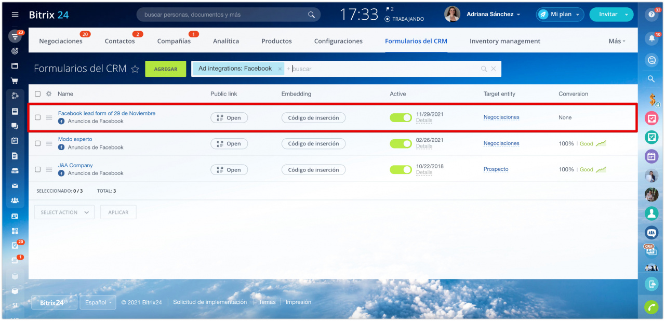Open the purple calendar icon in right sidebar
665x321 pixels.
click(651, 156)
